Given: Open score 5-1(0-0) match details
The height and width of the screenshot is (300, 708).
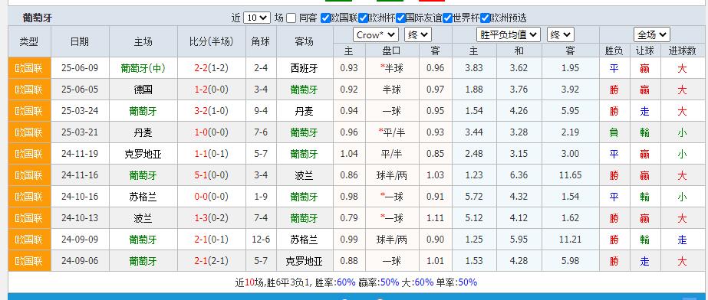Looking at the screenshot, I should (x=211, y=175).
